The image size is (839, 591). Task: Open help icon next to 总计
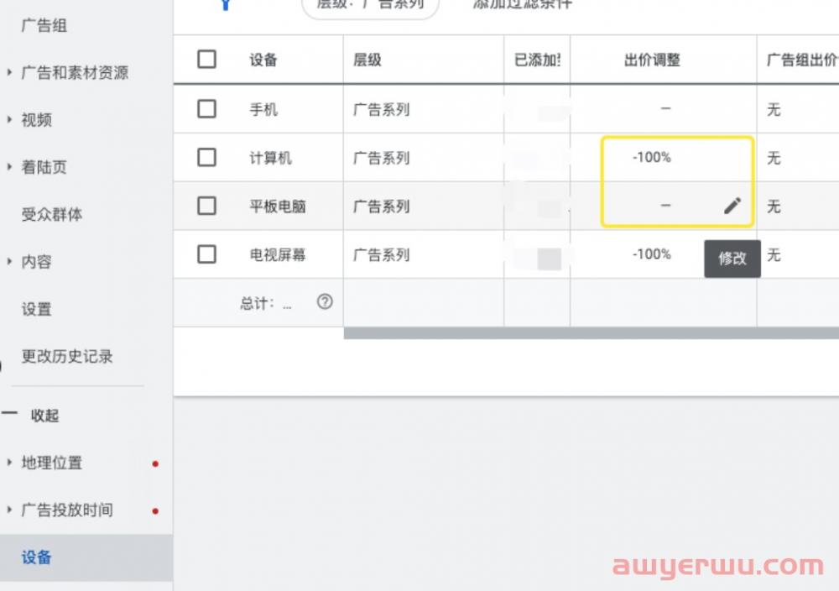point(325,302)
